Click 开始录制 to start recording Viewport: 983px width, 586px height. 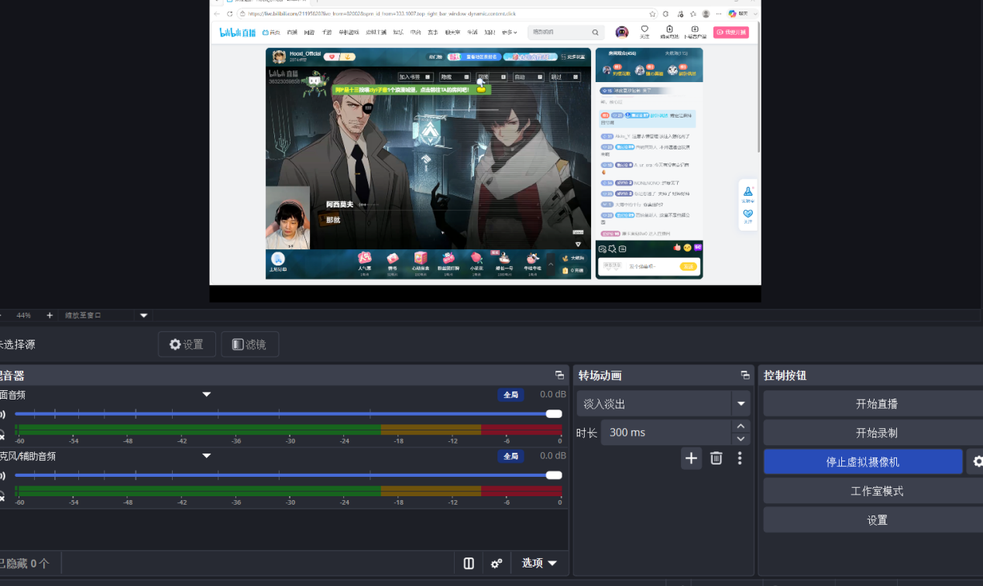(x=877, y=433)
